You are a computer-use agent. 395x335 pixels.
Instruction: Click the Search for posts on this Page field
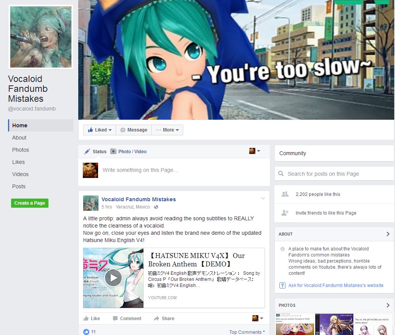[334, 173]
